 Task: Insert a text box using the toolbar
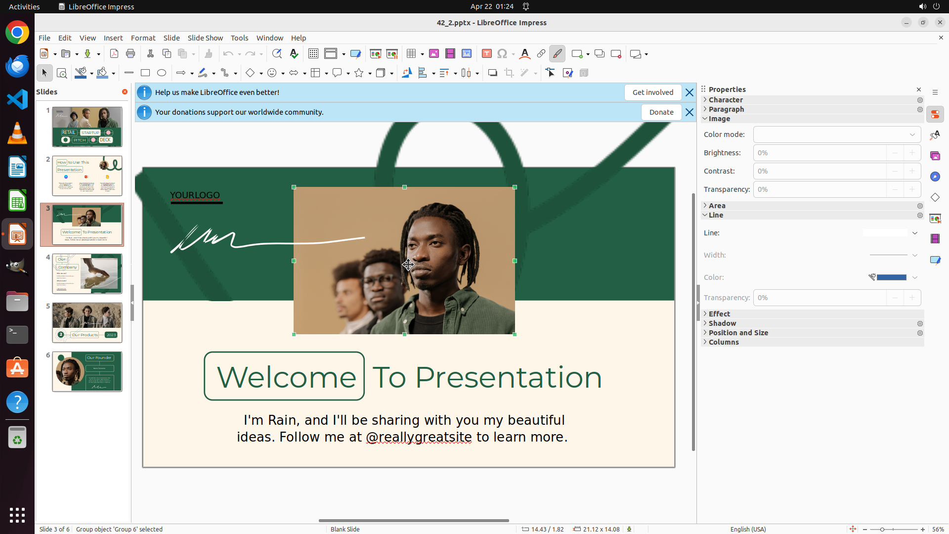tap(486, 54)
